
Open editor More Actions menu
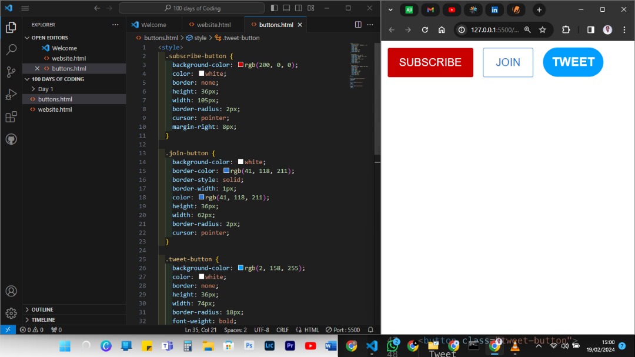(370, 25)
